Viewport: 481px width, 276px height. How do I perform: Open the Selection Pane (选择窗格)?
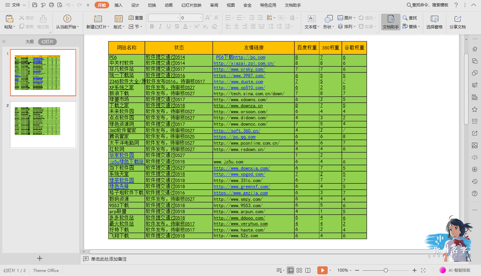pyautogui.click(x=435, y=22)
